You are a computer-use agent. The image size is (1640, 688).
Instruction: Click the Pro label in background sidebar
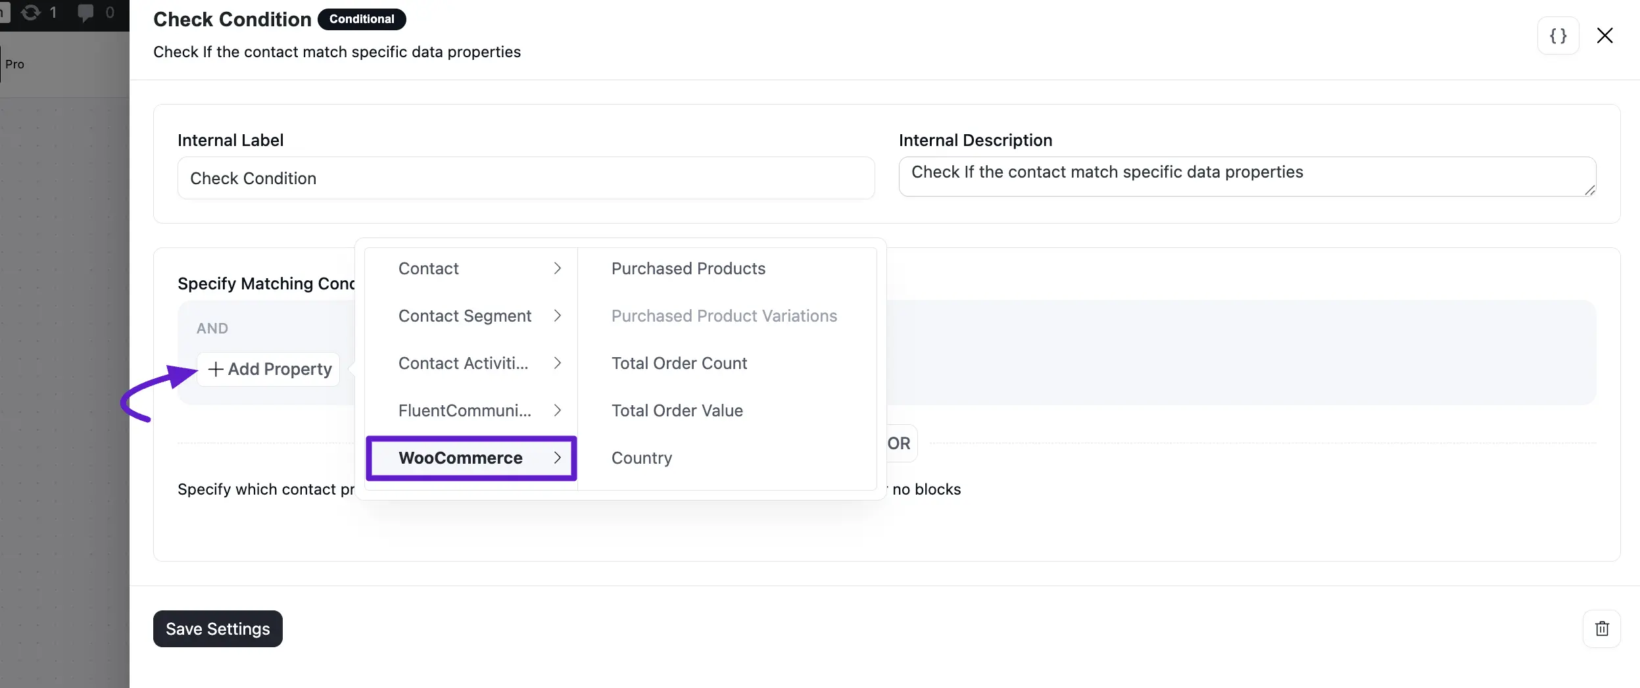pos(14,64)
